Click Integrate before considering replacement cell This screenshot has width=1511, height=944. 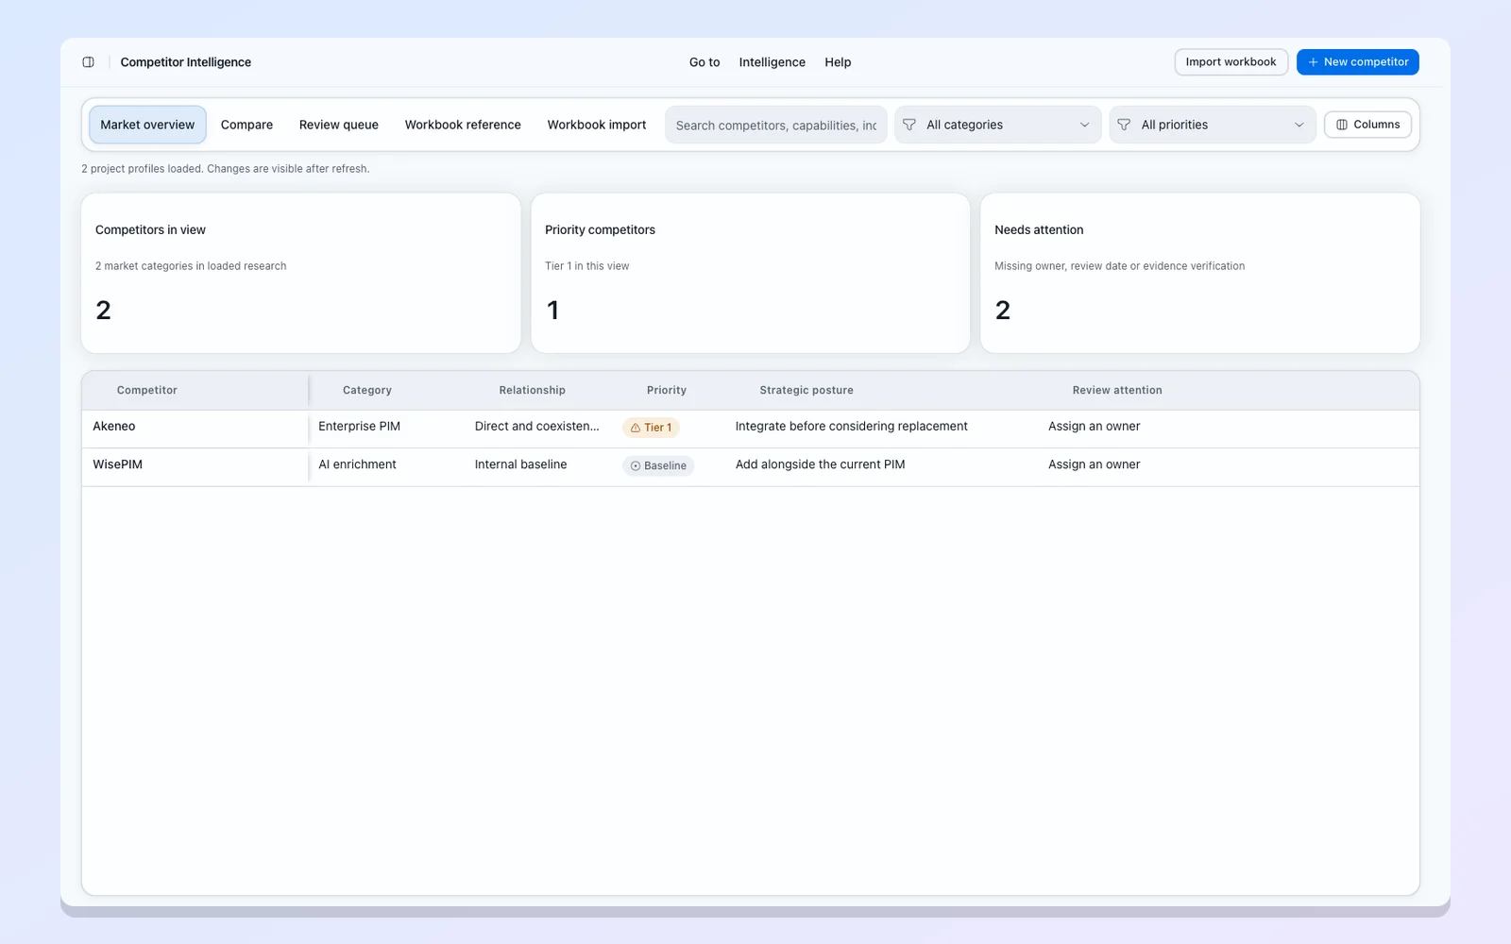click(851, 427)
